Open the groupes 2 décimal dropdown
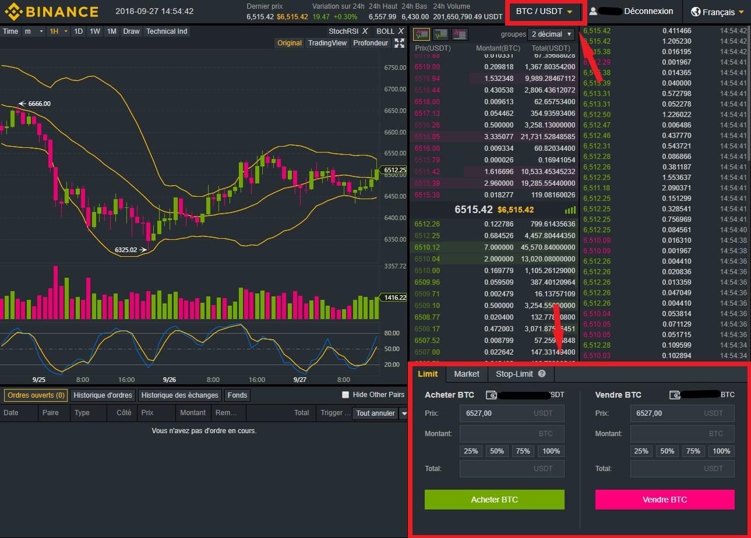This screenshot has height=538, width=751. click(551, 34)
